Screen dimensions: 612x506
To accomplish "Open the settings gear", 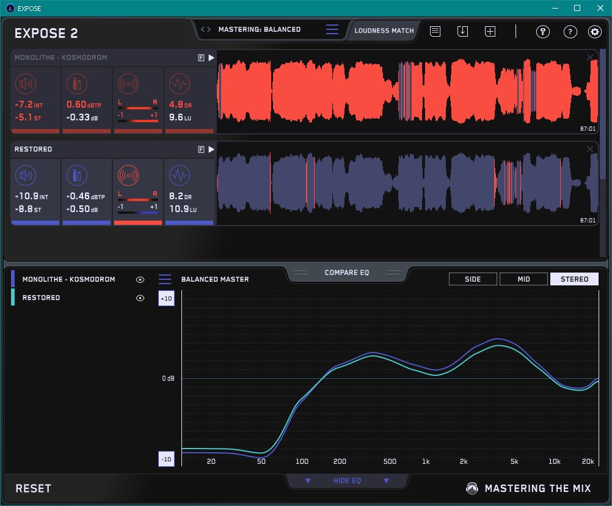I will 594,32.
